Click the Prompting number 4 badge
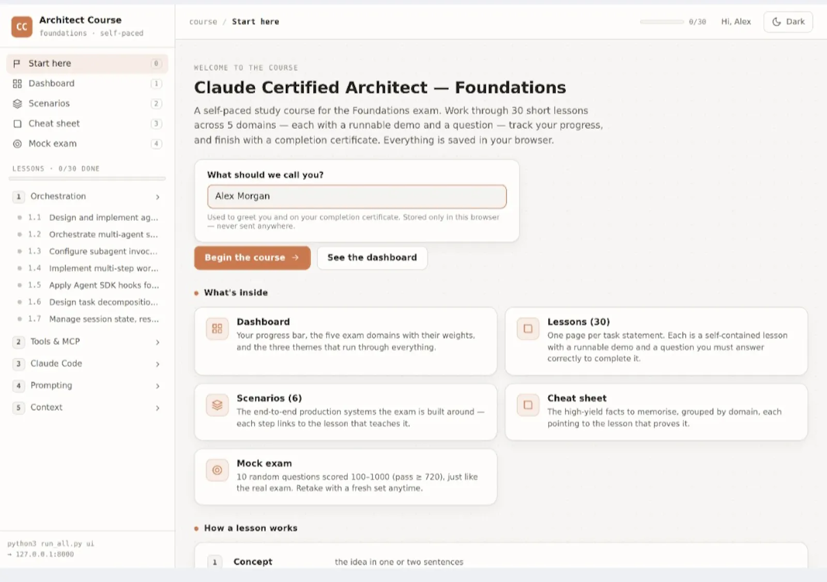The width and height of the screenshot is (827, 582). pyautogui.click(x=19, y=386)
